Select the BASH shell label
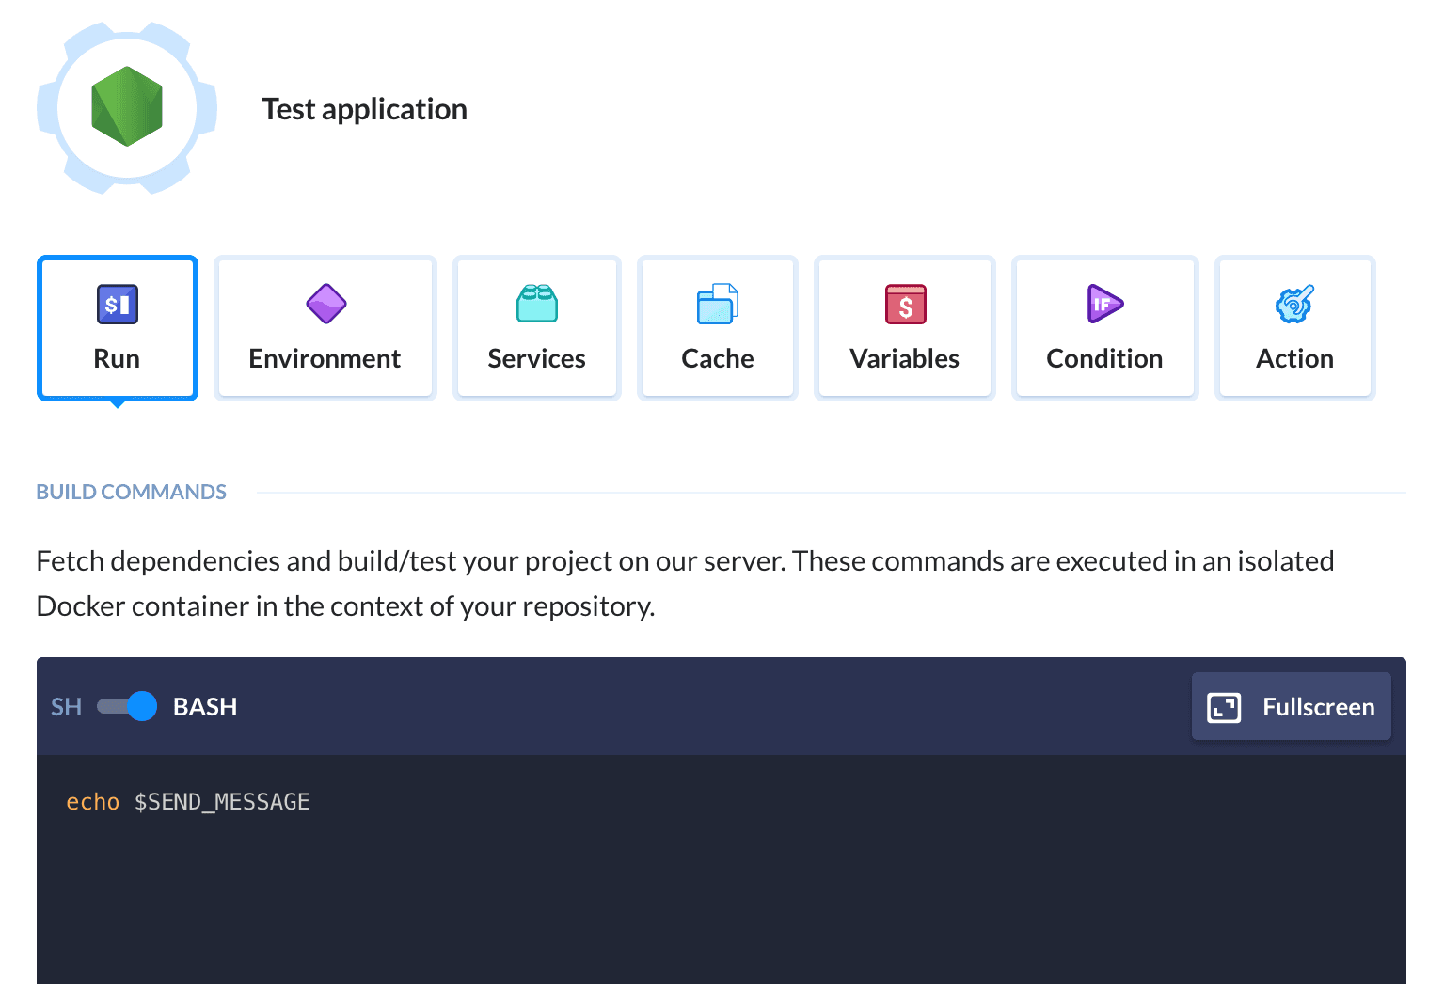Viewport: 1444px width, 1006px height. tap(205, 707)
